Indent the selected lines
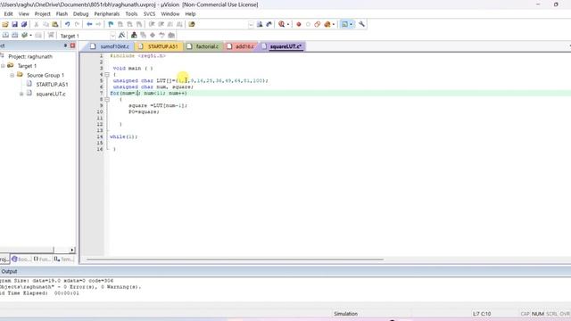 [152, 24]
